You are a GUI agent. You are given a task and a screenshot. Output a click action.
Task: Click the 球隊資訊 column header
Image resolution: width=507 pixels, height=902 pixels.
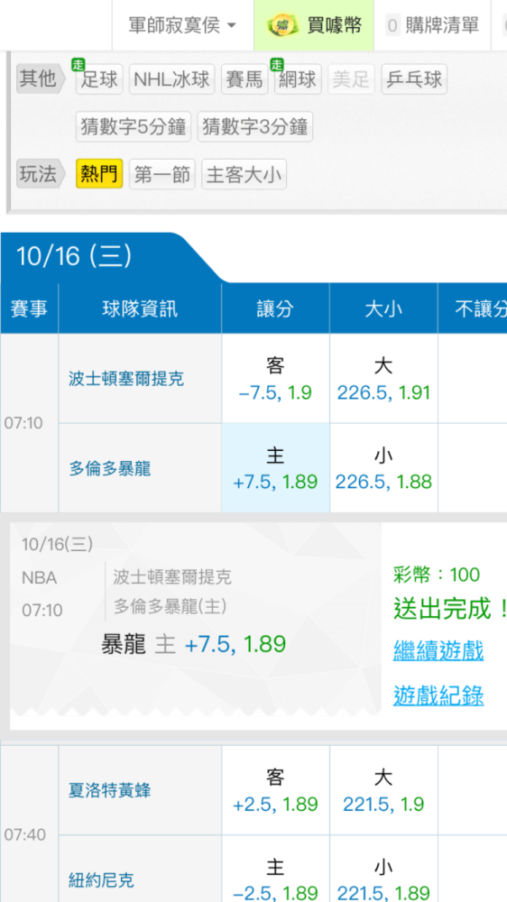click(140, 308)
